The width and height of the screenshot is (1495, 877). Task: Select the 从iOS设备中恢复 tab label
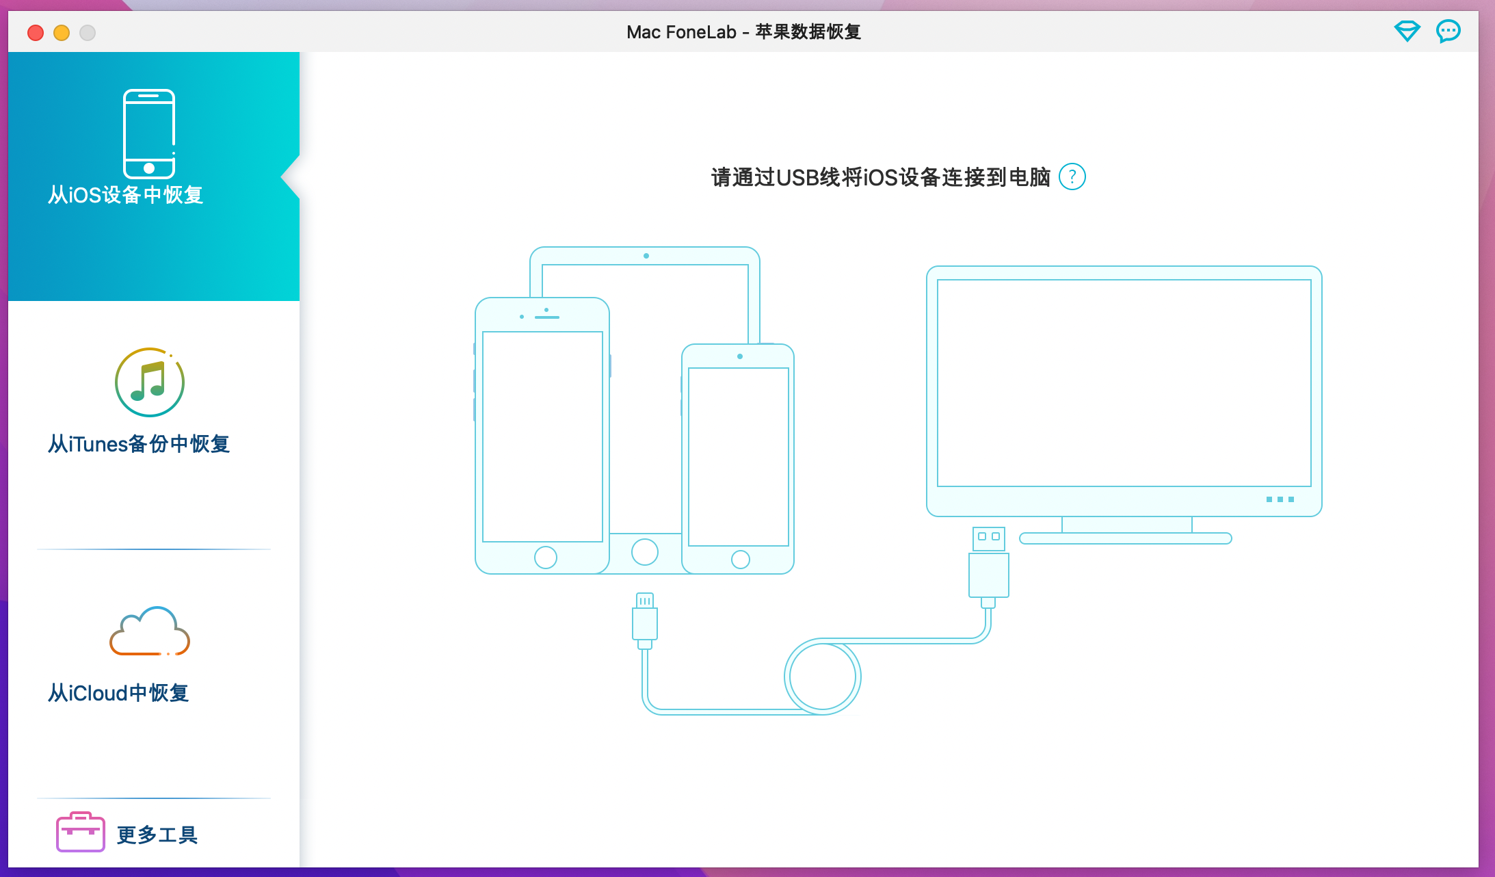125,195
